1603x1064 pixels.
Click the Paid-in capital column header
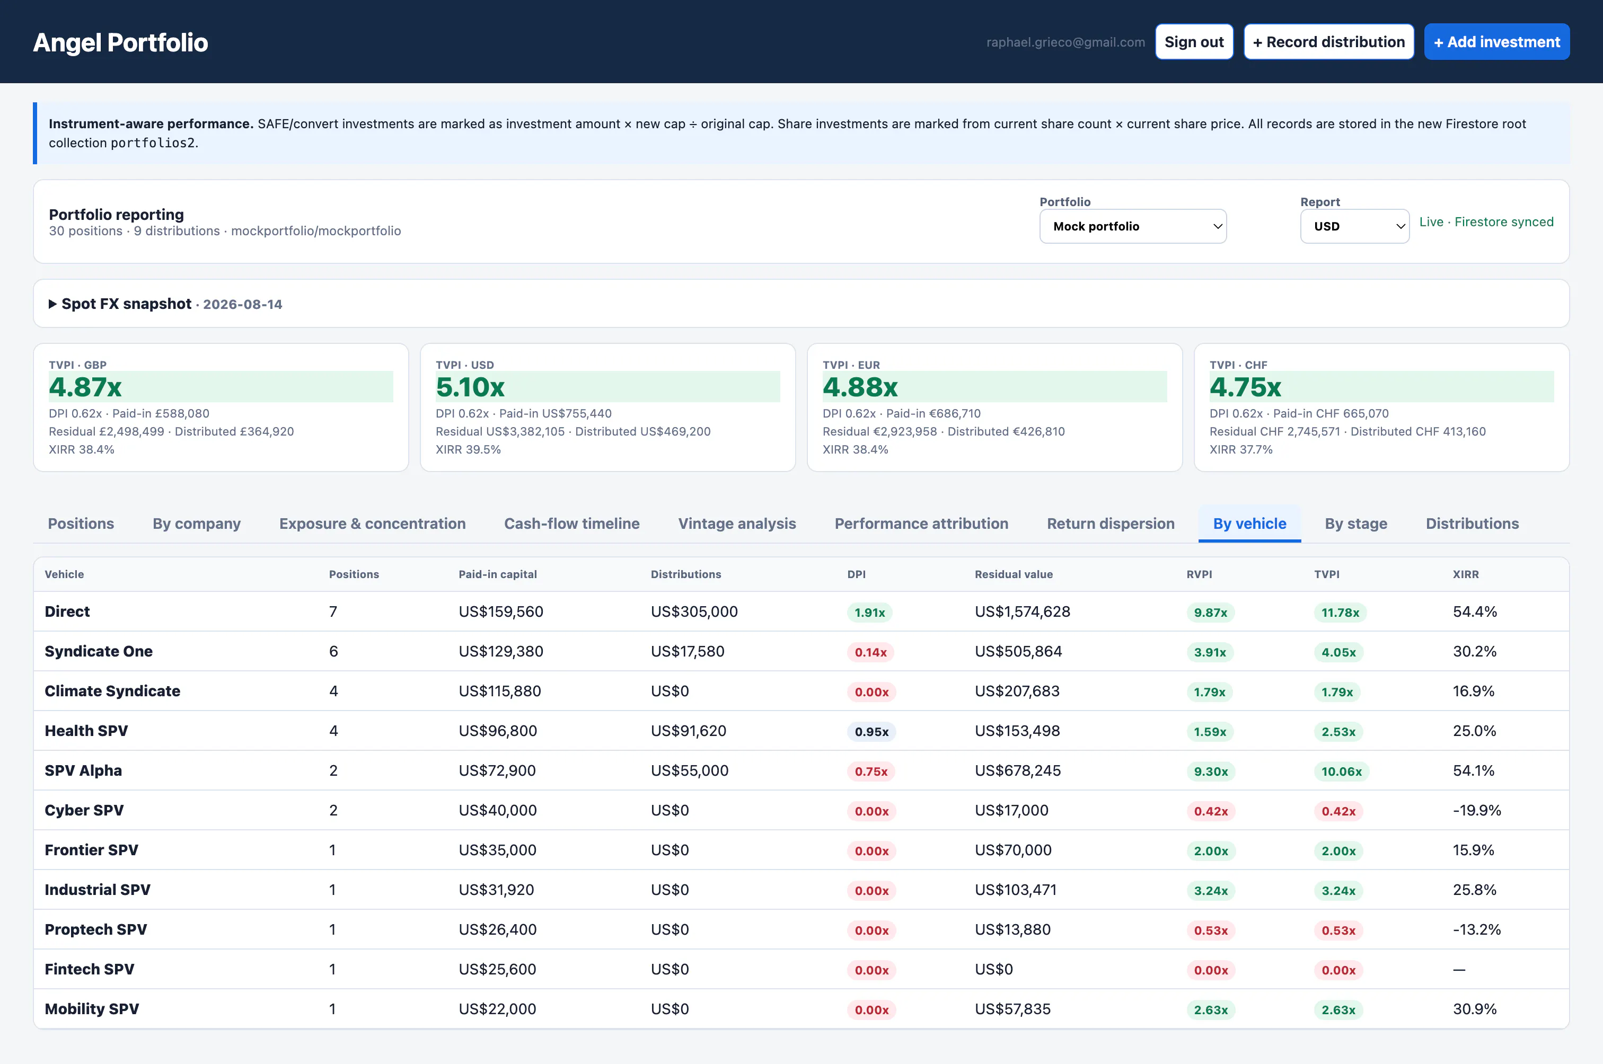click(497, 574)
